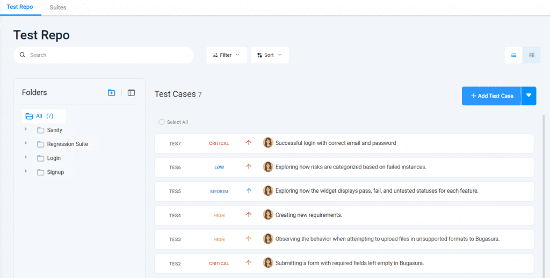Switch to grid view layout icon

pyautogui.click(x=532, y=55)
